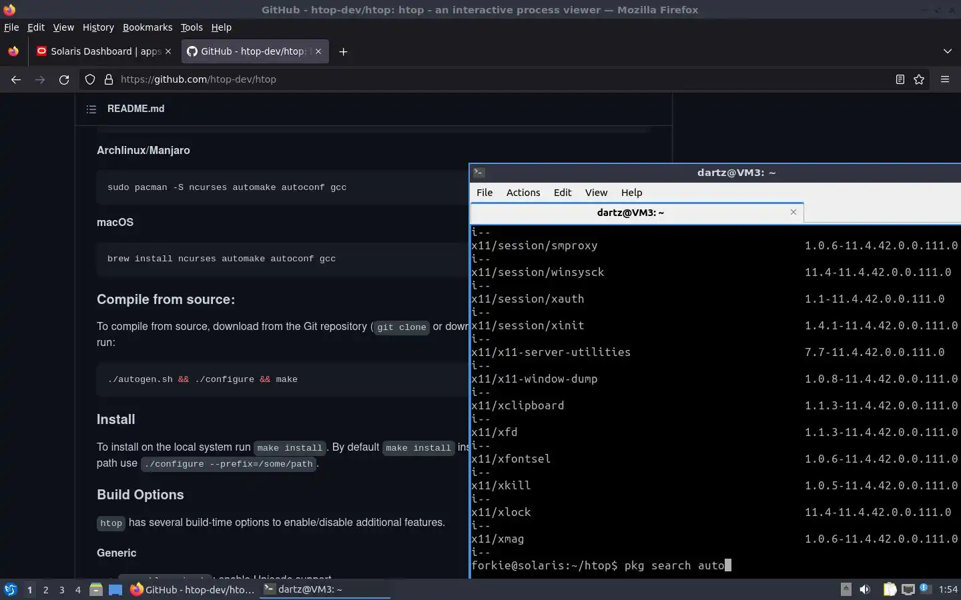Open Firefox Edit menu
961x600 pixels.
click(x=35, y=27)
